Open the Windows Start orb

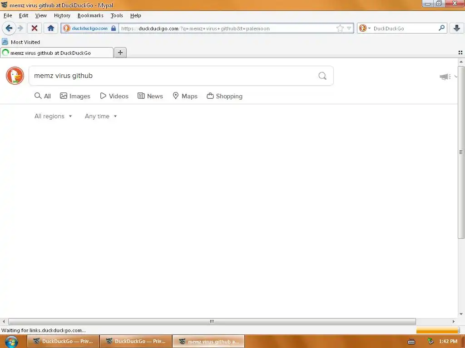pyautogui.click(x=11, y=342)
